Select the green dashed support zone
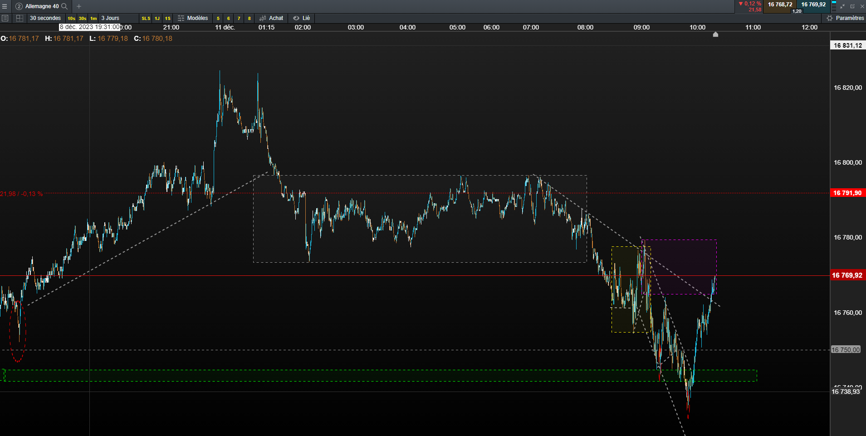 [380, 376]
